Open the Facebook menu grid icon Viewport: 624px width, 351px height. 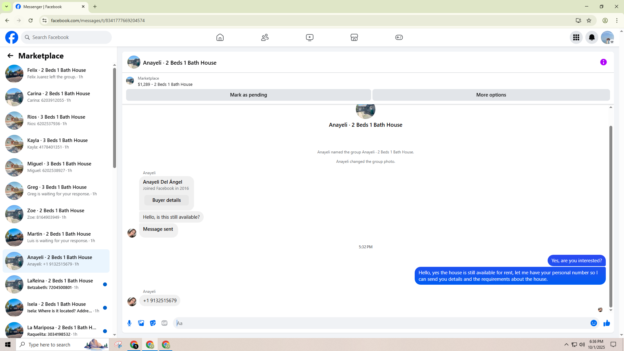576,37
